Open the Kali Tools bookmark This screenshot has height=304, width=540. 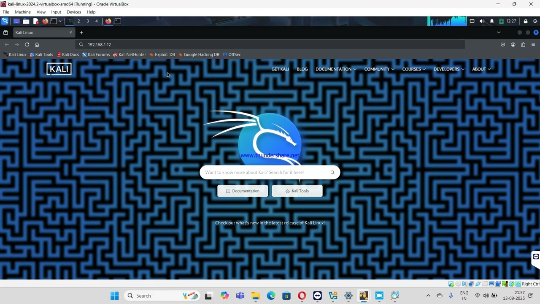point(41,54)
